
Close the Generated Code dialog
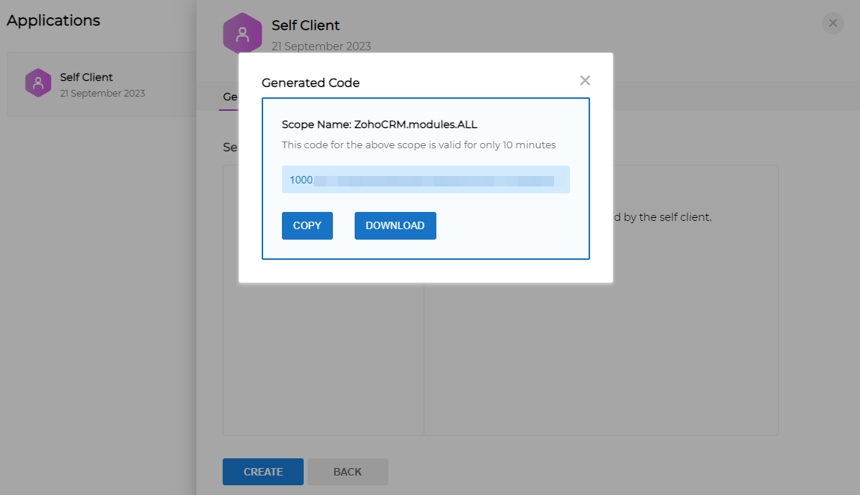[x=586, y=80]
